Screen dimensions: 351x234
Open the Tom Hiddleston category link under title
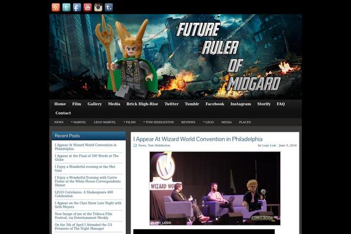pos(159,146)
